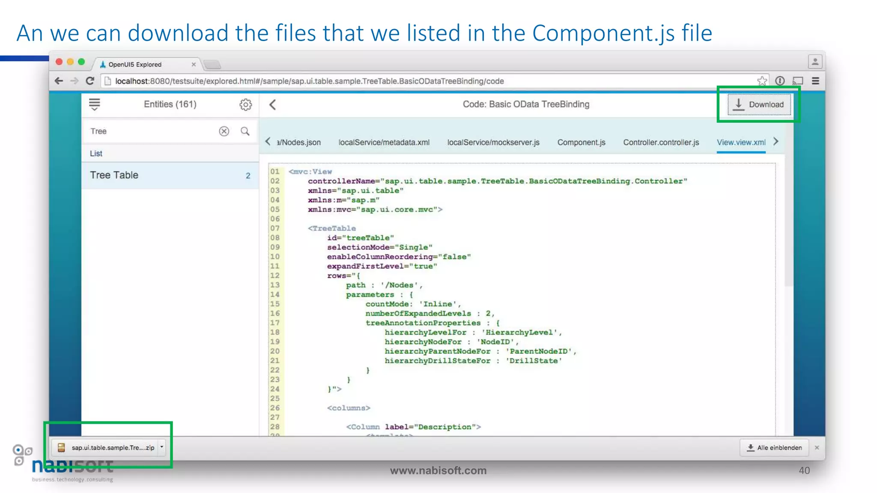Switch to the Controller.controller.js tab
877x493 pixels.
tap(661, 143)
